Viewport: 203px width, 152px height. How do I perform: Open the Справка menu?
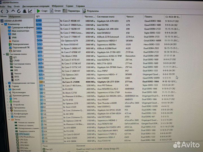pos(80,6)
